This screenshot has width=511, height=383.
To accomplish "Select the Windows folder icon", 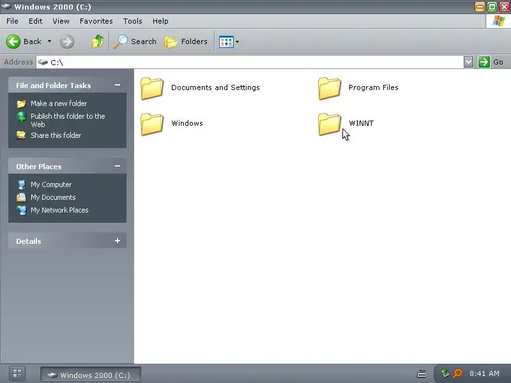I will coord(152,124).
